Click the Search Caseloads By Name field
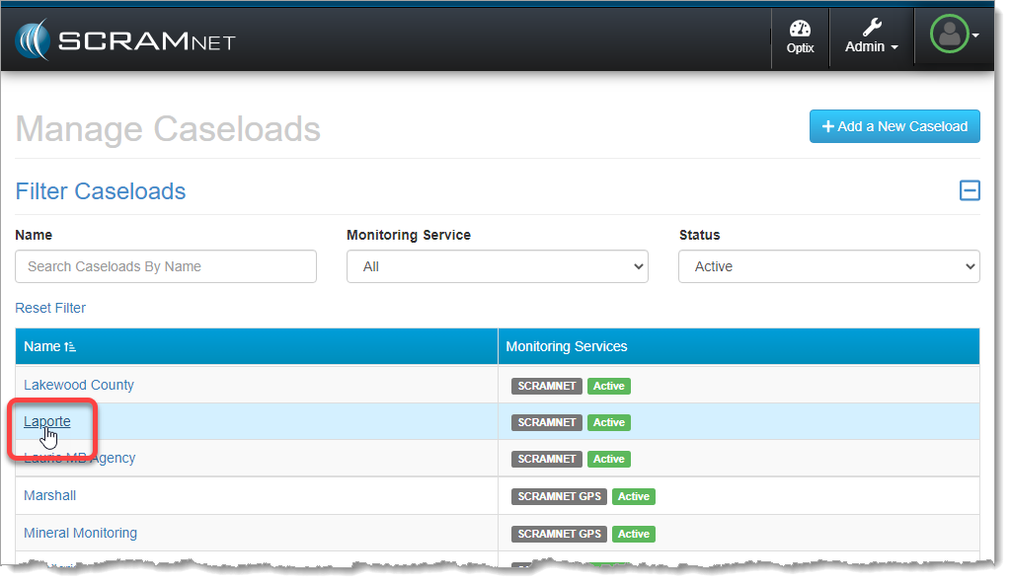 tap(166, 266)
